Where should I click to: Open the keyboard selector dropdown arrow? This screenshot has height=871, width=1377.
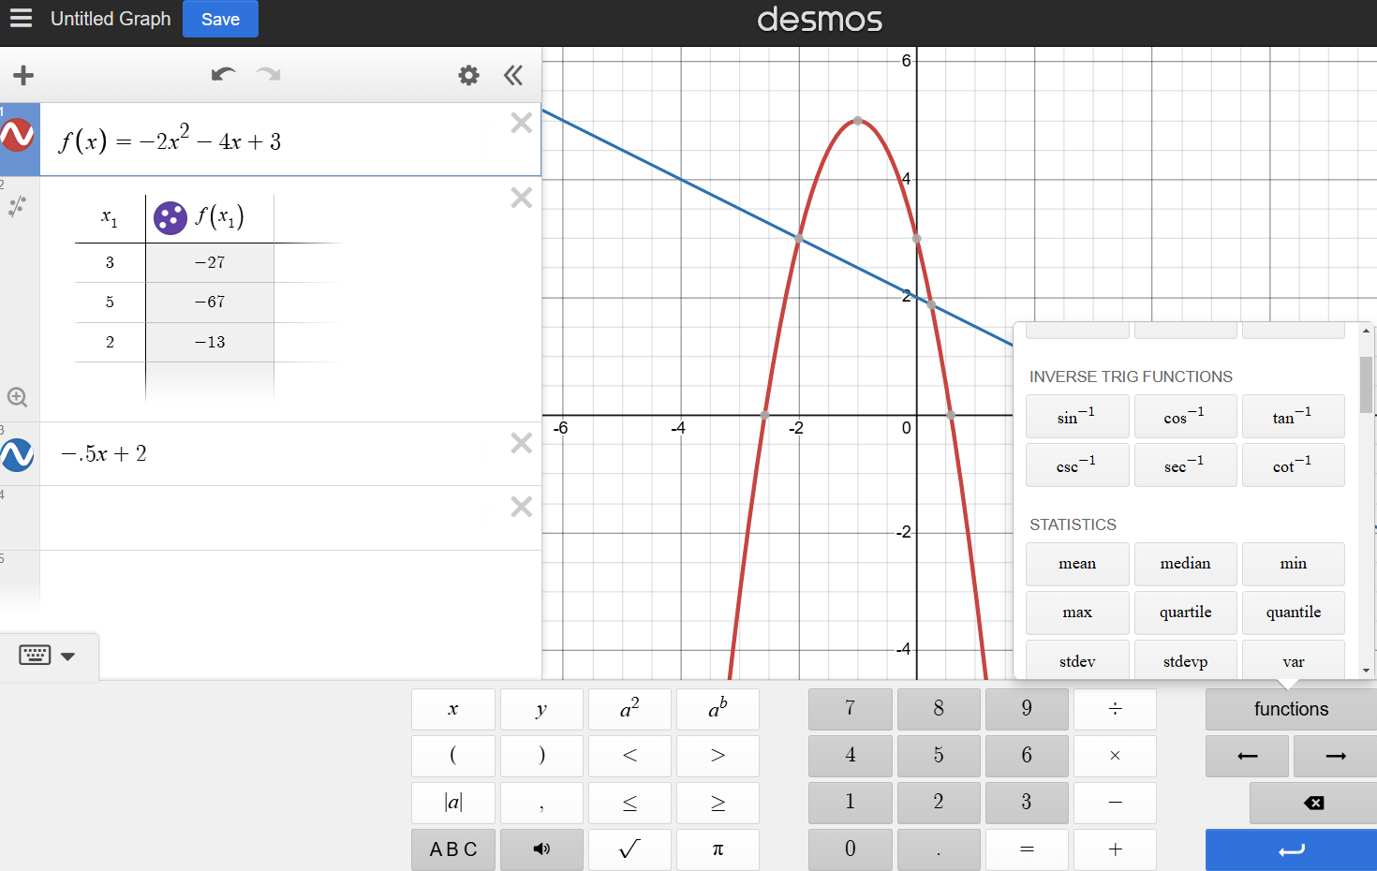pos(67,657)
